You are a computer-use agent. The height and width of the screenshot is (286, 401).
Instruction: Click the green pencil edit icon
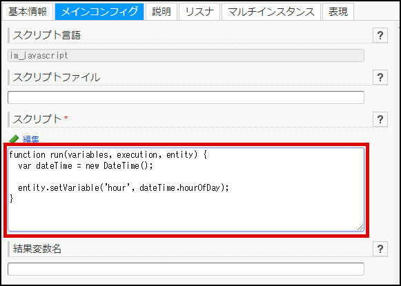click(x=14, y=139)
